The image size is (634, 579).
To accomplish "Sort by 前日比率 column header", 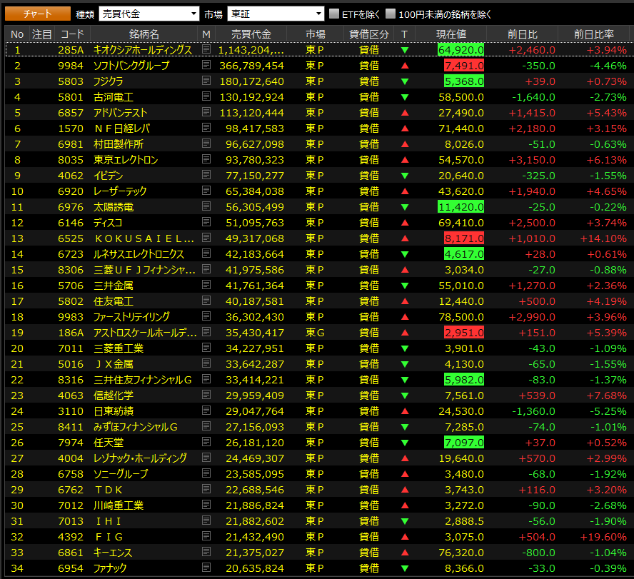I will pos(593,34).
